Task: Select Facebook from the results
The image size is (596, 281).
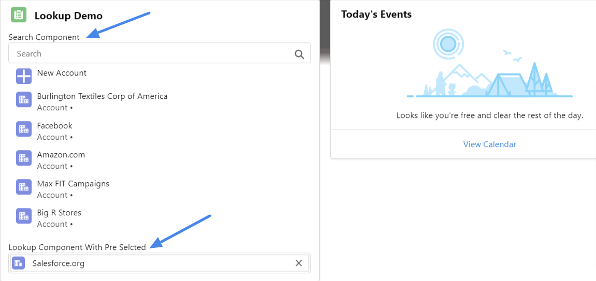Action: 54,126
